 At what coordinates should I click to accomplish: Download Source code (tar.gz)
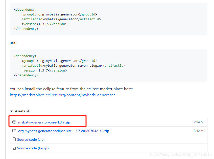coord(33,148)
